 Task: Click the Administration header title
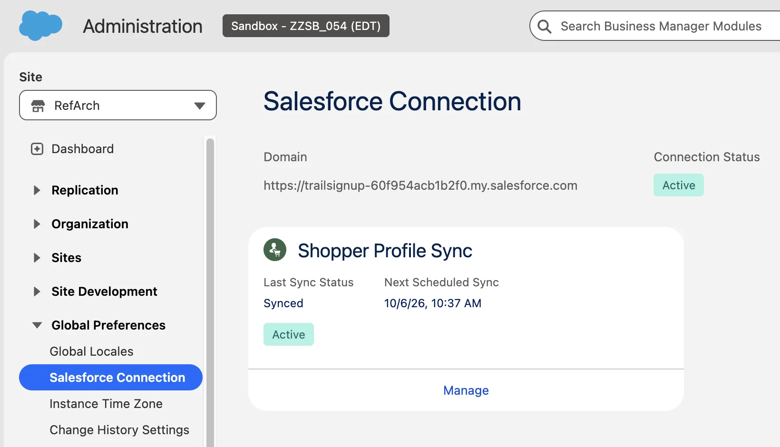(x=143, y=26)
